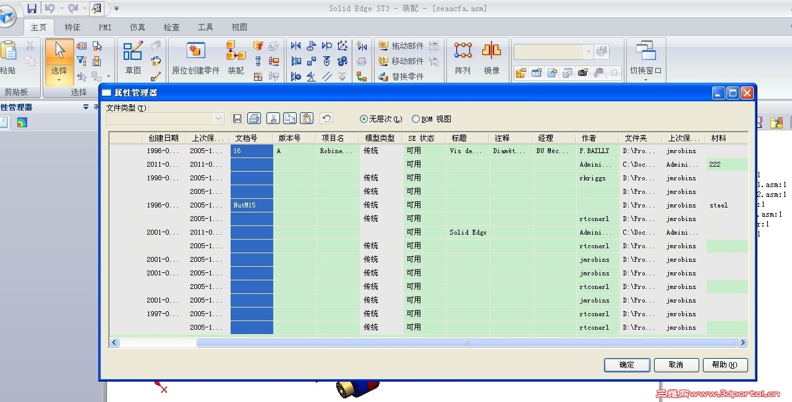Select the BOM 视图 radio button
Image resolution: width=792 pixels, height=402 pixels.
tap(415, 119)
